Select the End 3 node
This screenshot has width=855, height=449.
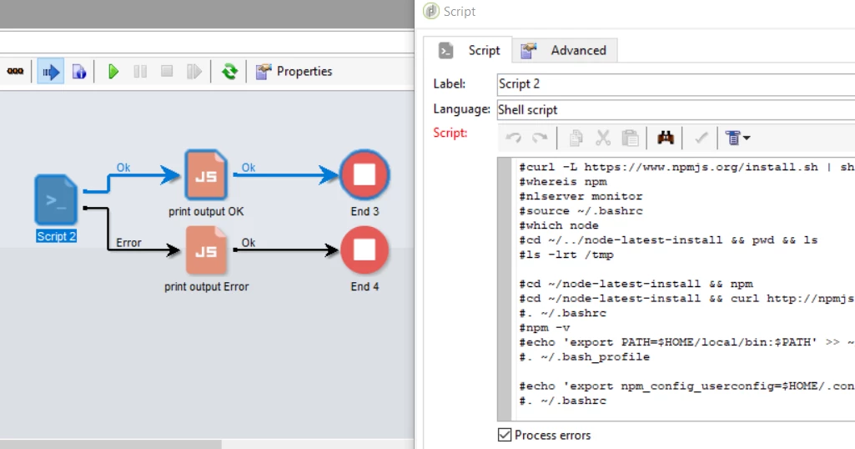(x=365, y=174)
